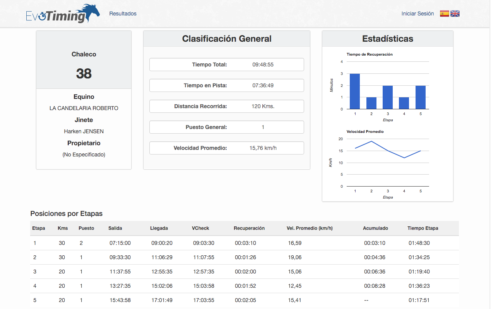491x309 pixels.
Task: Select the Distancia Recorrida field
Action: coord(227,106)
